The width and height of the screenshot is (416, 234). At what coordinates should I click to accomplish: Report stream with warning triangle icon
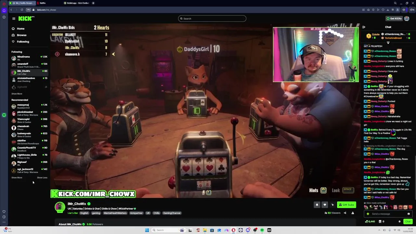tap(353, 213)
